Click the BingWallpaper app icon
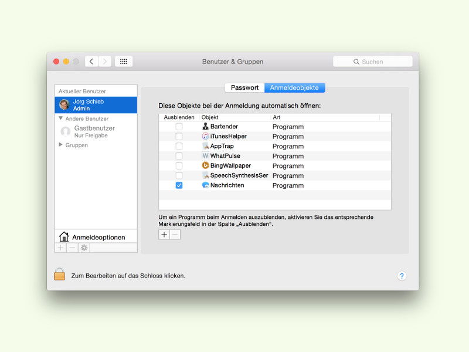Image resolution: width=469 pixels, height=352 pixels. 205,165
